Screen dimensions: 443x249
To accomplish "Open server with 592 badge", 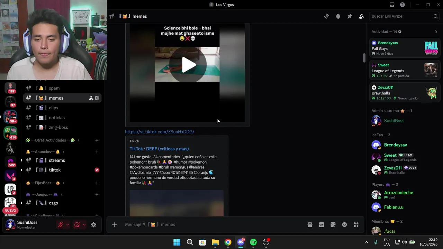I will point(10,162).
